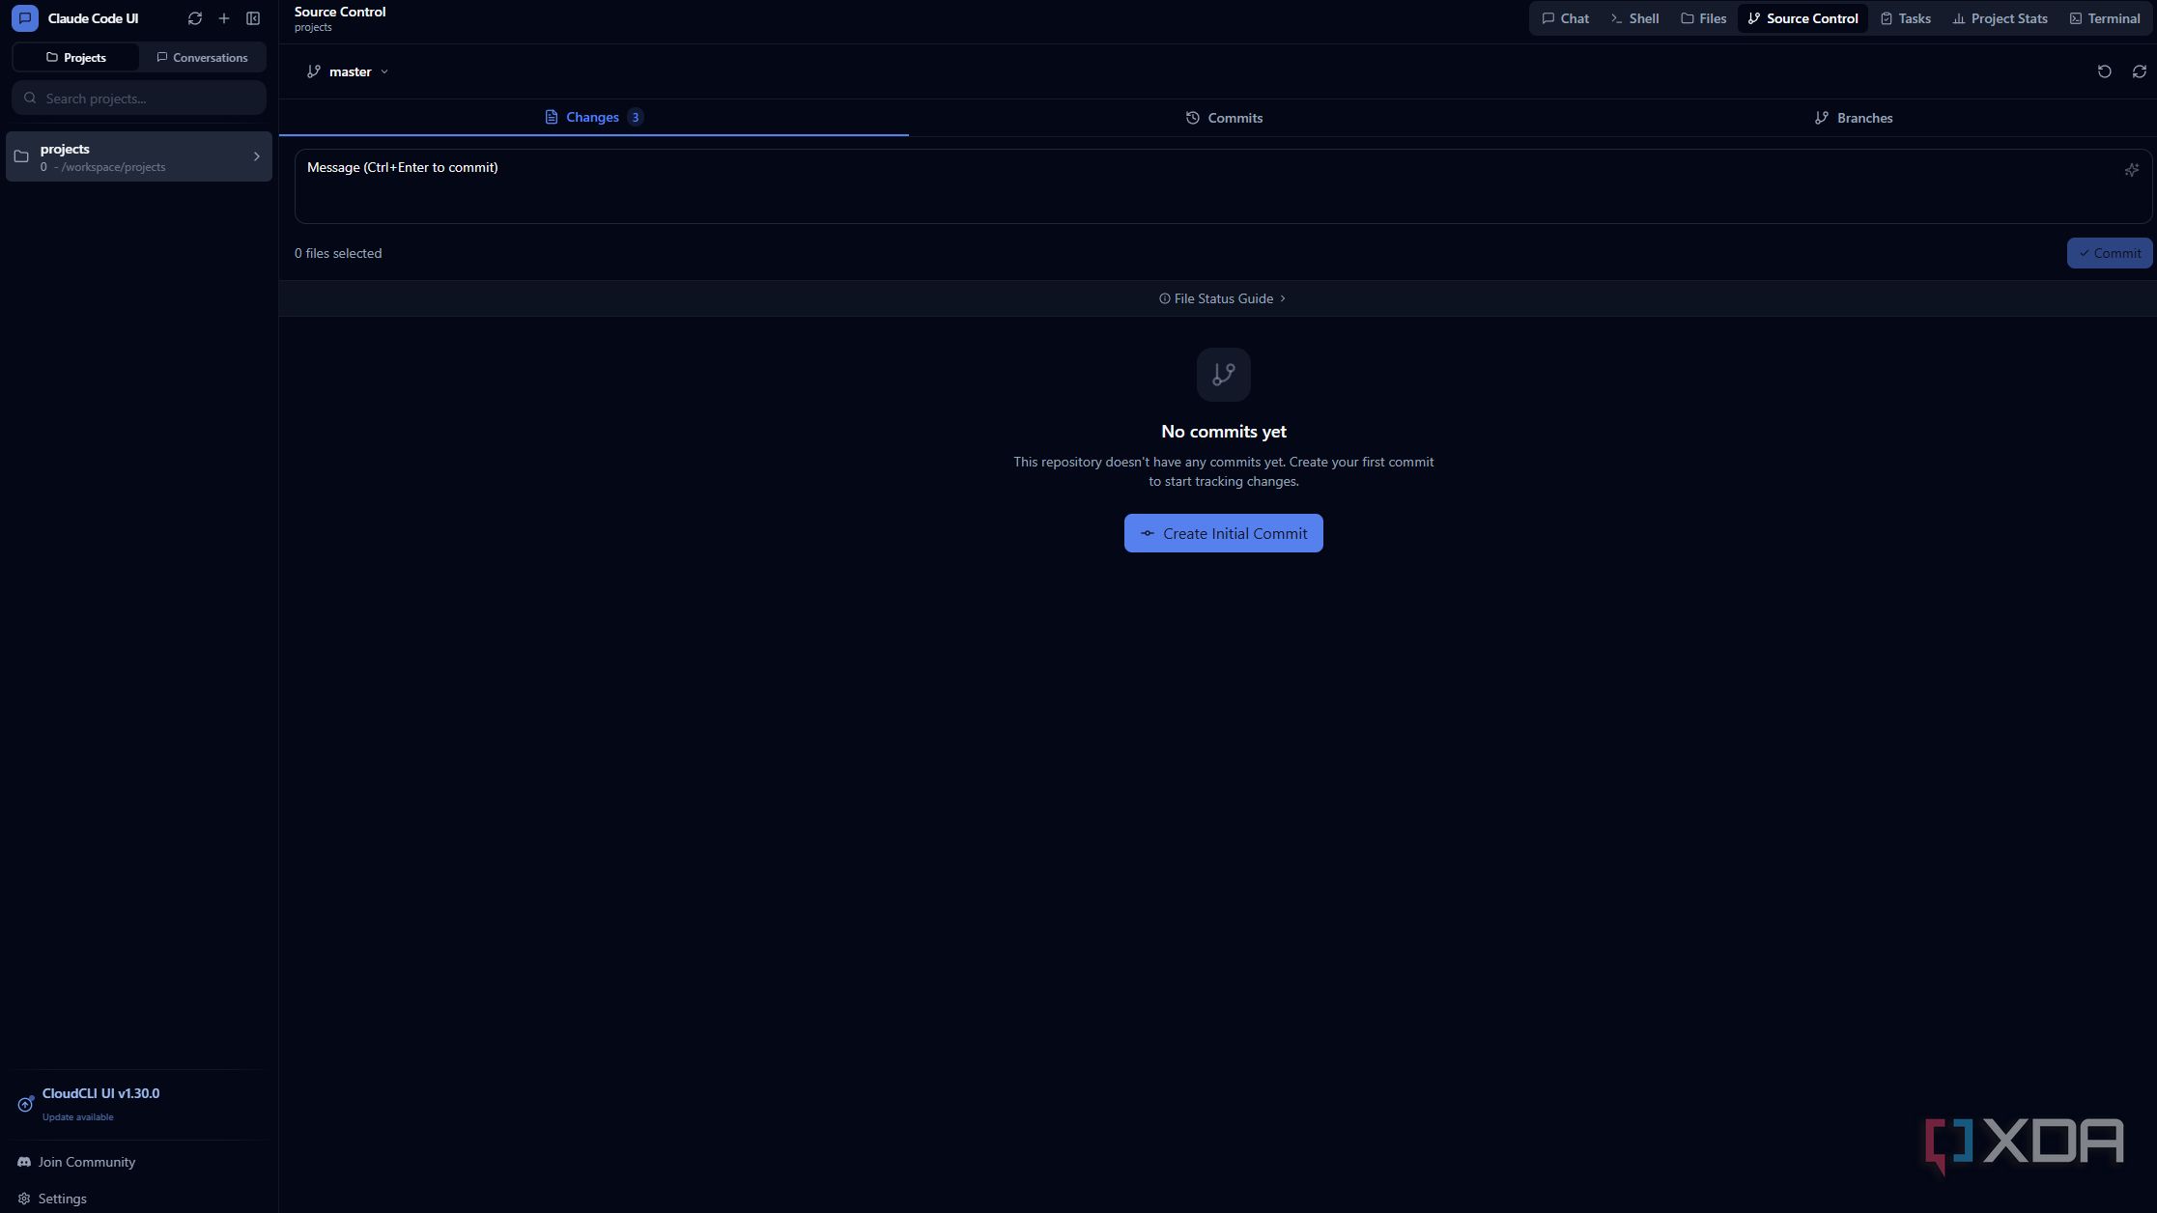
Task: Open Settings in the sidebar
Action: [52, 1199]
